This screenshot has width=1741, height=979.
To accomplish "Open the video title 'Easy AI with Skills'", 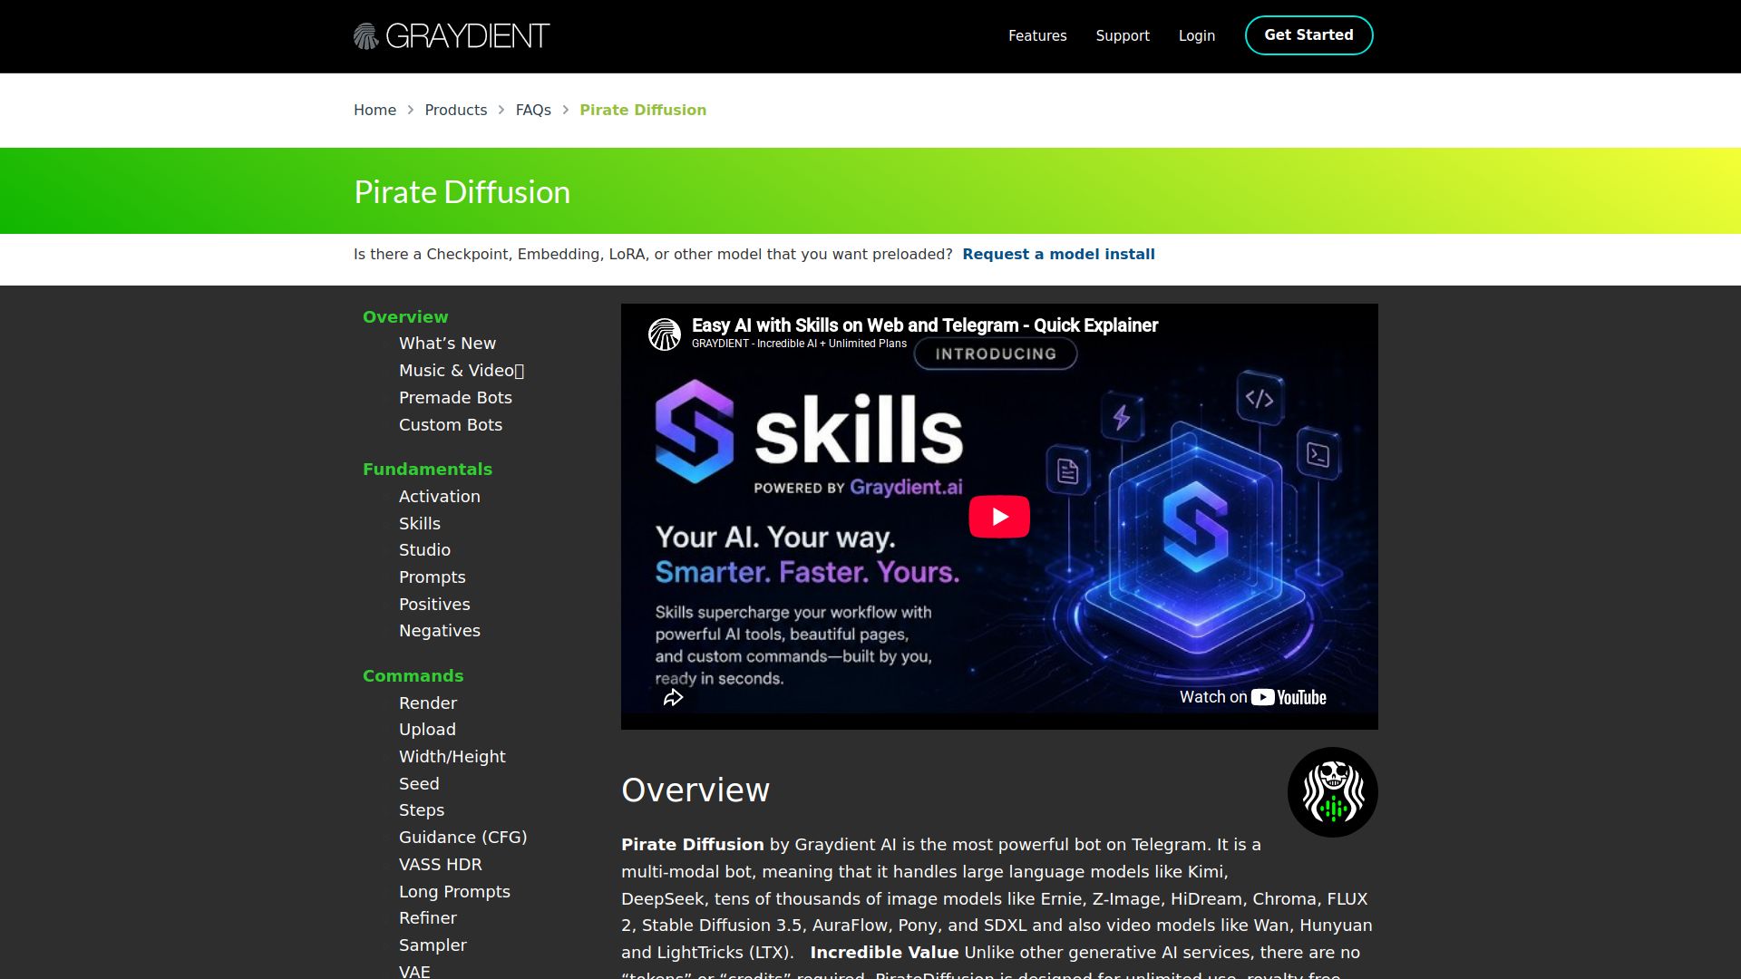I will click(x=925, y=325).
